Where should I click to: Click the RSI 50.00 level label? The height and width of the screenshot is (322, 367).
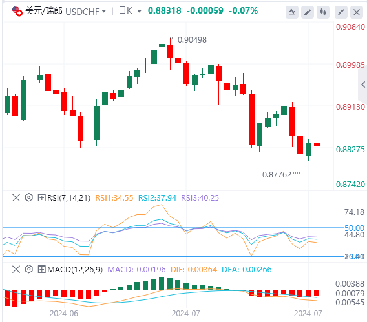354,228
